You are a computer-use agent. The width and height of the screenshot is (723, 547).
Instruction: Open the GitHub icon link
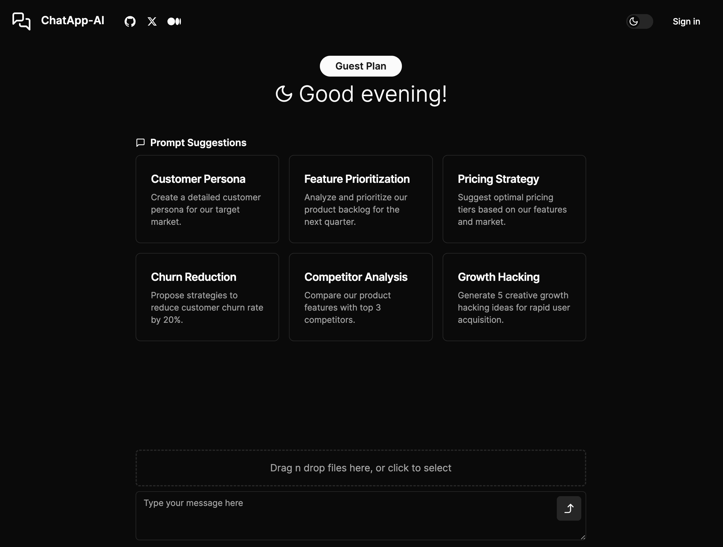point(130,21)
